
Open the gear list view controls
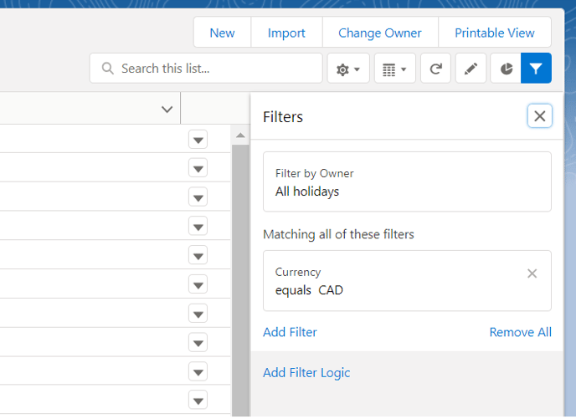pos(347,69)
